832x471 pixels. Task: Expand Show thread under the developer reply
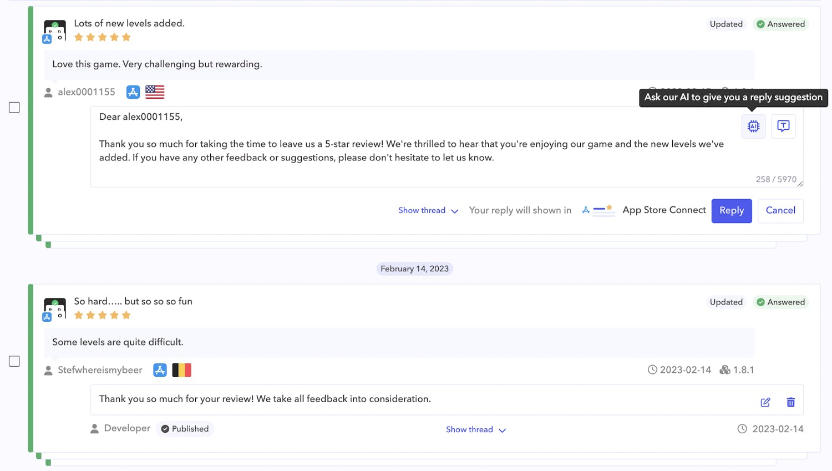point(475,429)
